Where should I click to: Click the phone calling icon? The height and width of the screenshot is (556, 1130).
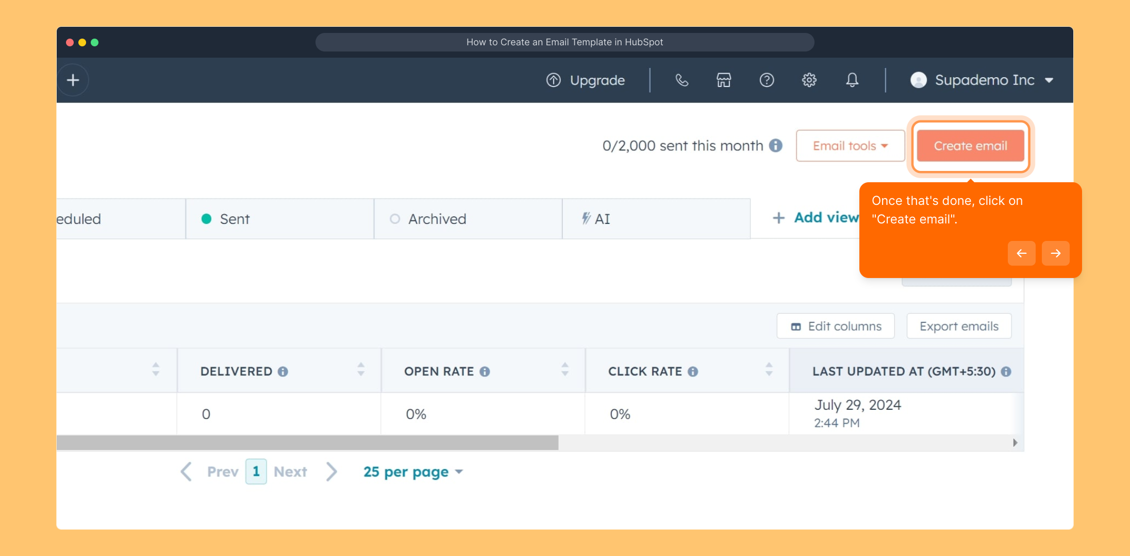682,80
